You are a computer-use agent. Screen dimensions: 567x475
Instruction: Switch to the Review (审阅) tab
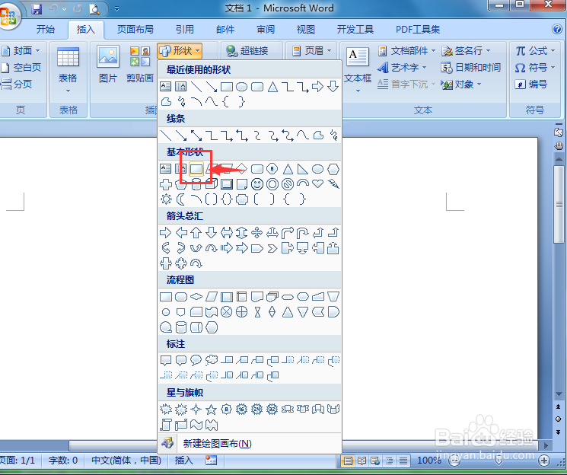[x=266, y=29]
